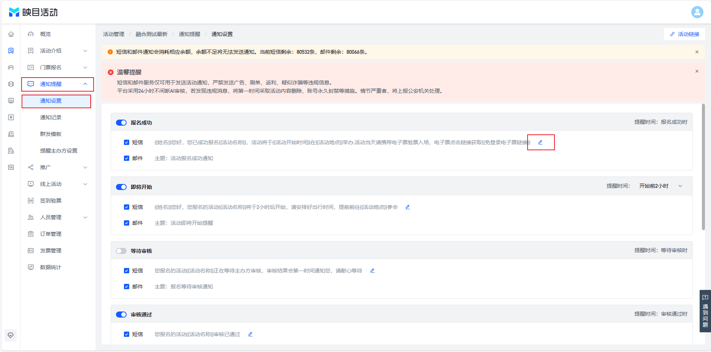This screenshot has width=711, height=352.
Task: Expand the 门票报名 menu chevron
Action: [x=85, y=67]
